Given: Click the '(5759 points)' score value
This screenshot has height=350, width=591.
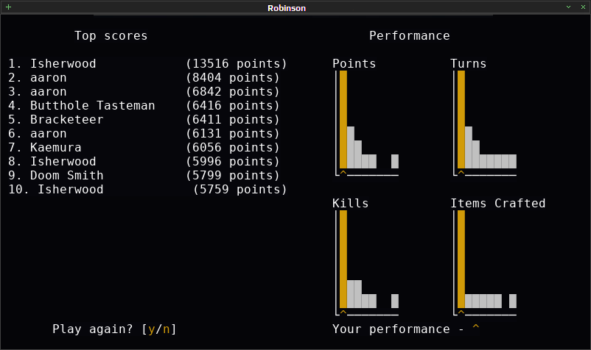Looking at the screenshot, I should click(x=240, y=189).
